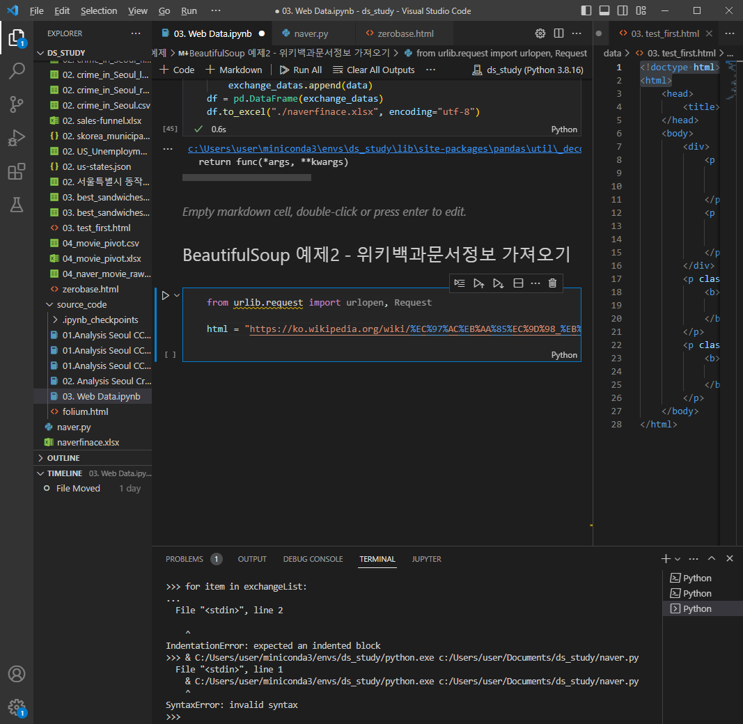
Task: Open Explorer views and more actions
Action: pos(136,33)
